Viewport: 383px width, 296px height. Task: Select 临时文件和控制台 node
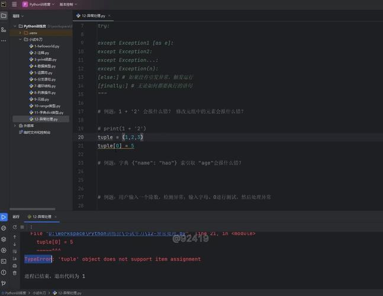tap(34, 133)
